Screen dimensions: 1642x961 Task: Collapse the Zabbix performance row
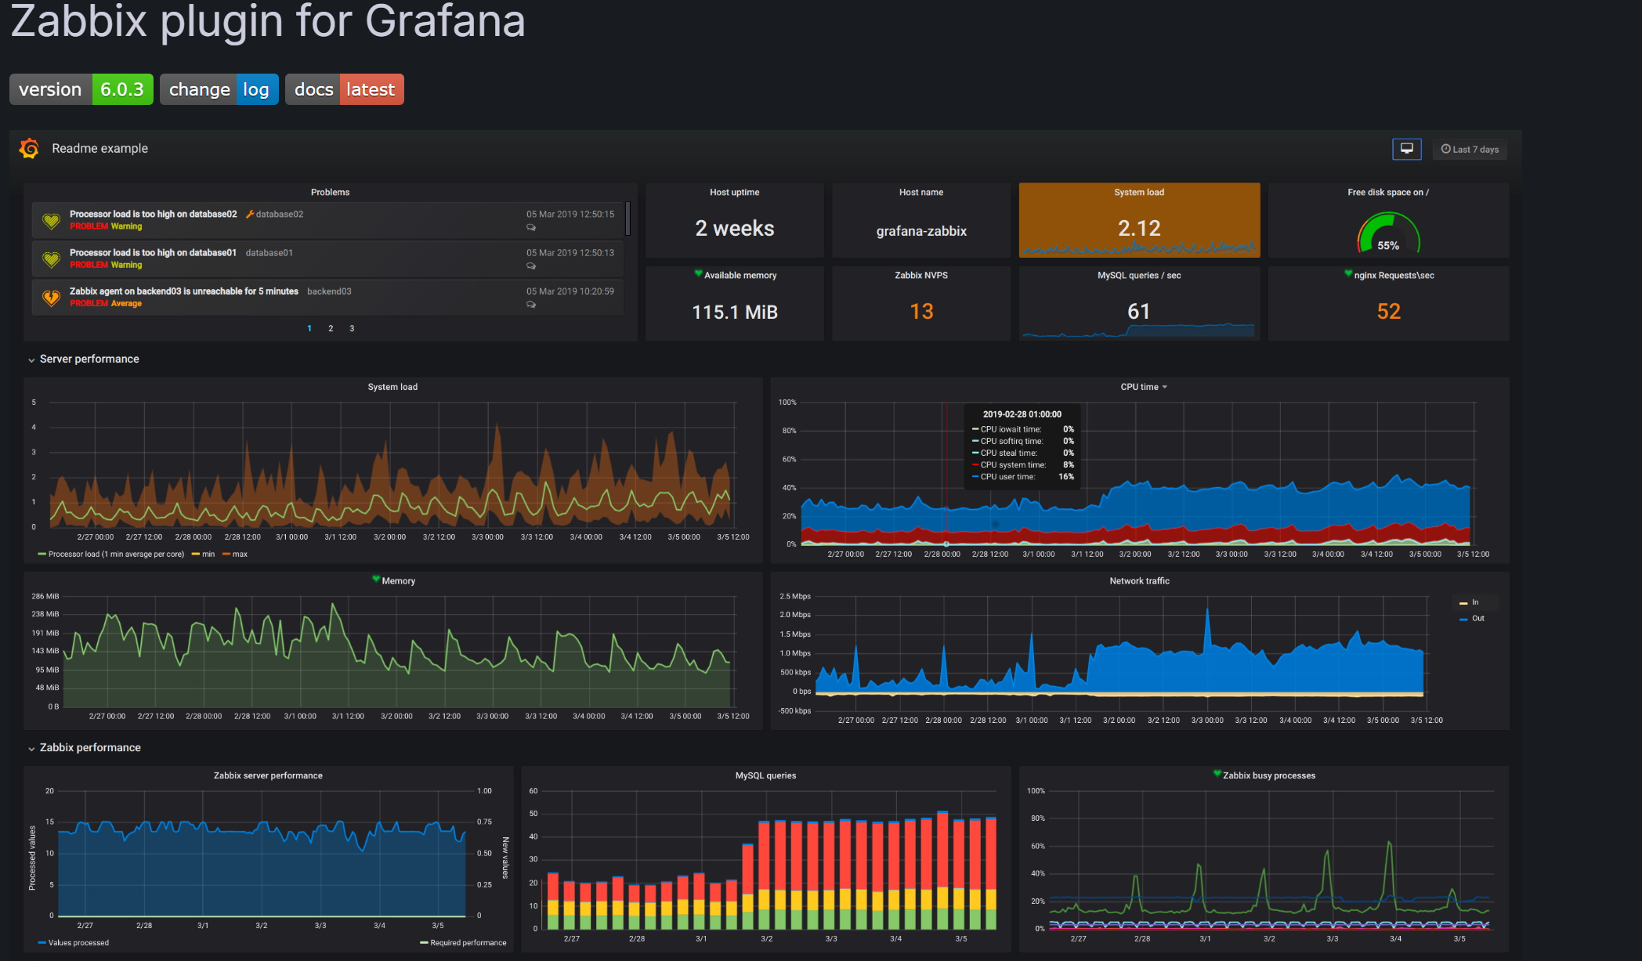[31, 748]
